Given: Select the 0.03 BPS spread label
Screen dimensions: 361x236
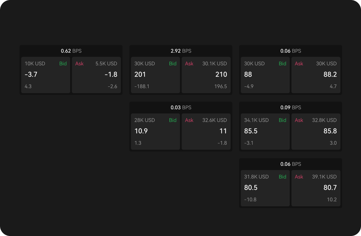Looking at the screenshot, I should tap(180, 107).
